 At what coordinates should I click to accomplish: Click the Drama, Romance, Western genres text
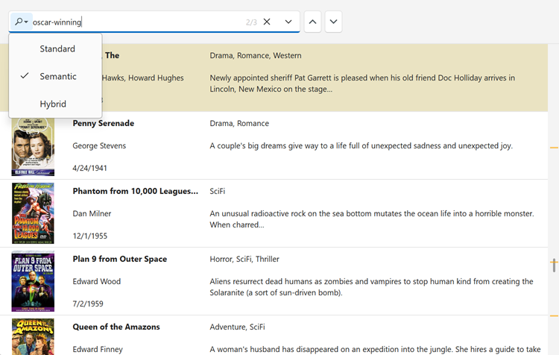pos(256,56)
